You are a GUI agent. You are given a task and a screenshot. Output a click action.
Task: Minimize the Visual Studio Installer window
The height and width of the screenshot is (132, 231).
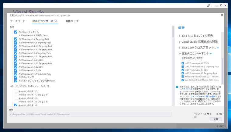pyautogui.click(x=217, y=5)
